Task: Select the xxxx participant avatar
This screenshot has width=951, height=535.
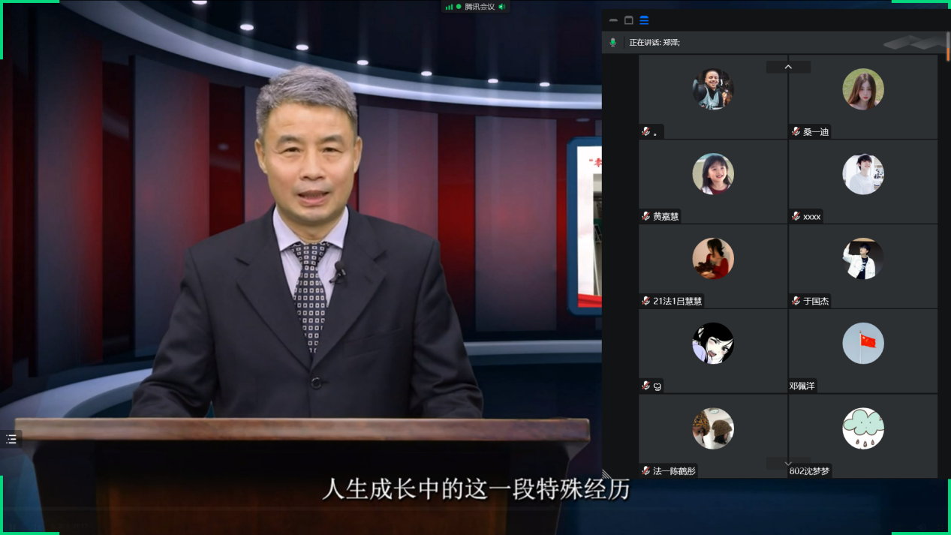Action: (x=862, y=174)
